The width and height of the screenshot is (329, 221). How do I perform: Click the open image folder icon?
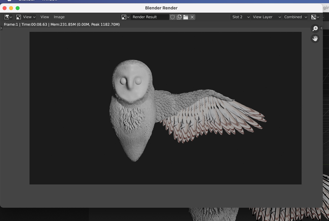pos(185,17)
